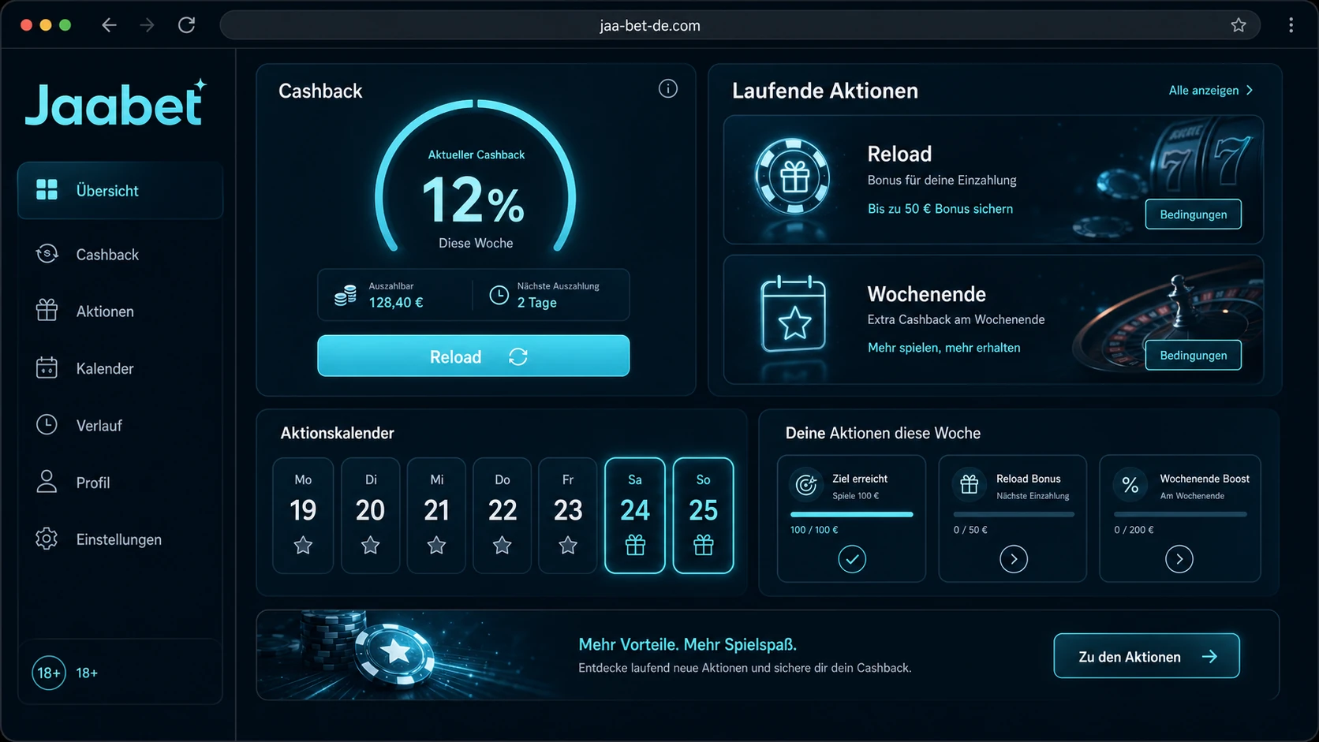Click the Ziel erreicht target icon
This screenshot has height=742, width=1319.
pyautogui.click(x=805, y=485)
